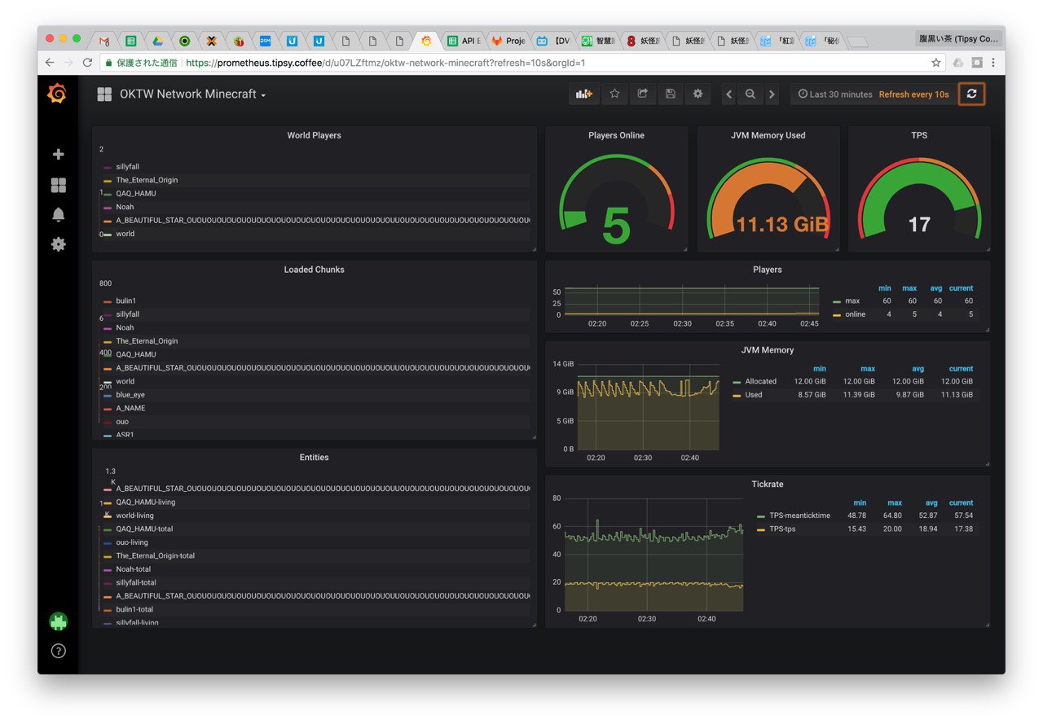
Task: Switch to the 【DV browser tab
Action: coord(554,41)
